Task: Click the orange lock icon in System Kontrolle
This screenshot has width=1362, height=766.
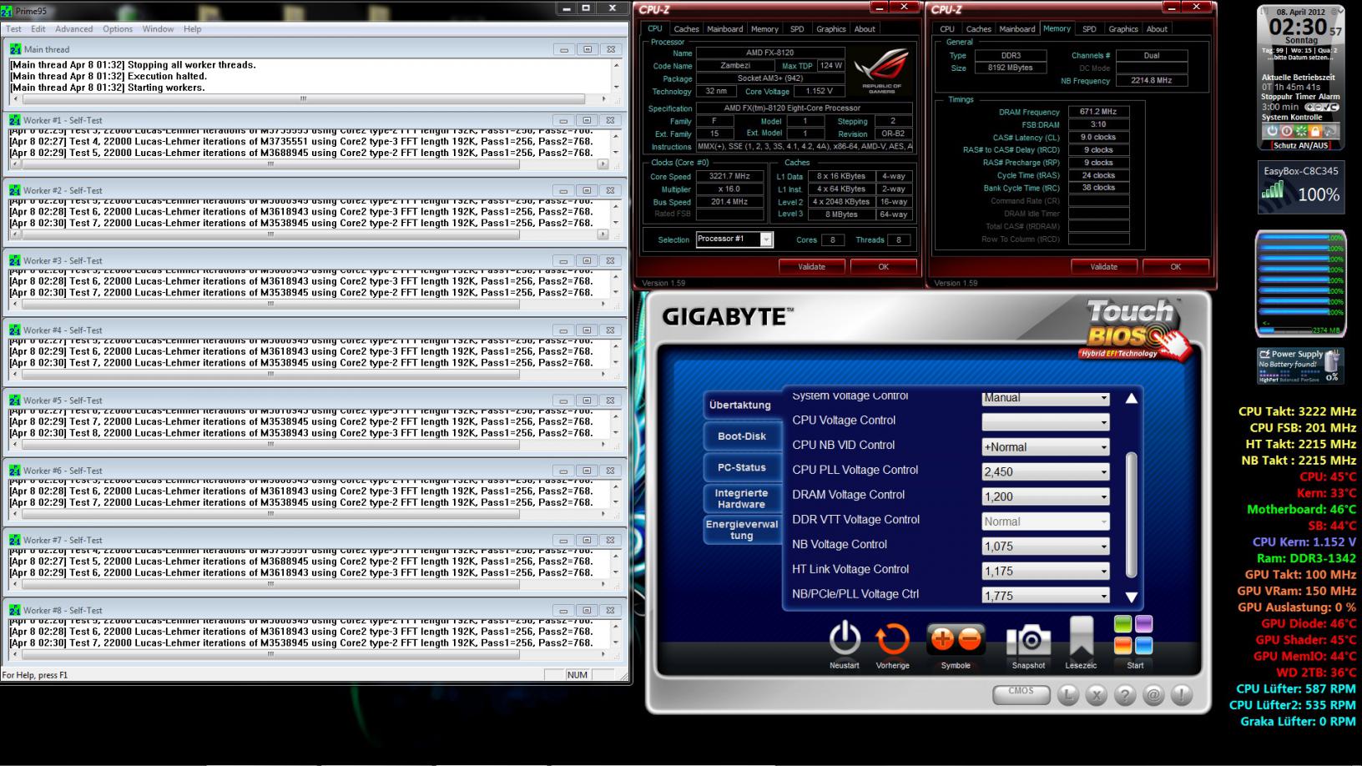Action: pyautogui.click(x=1315, y=131)
